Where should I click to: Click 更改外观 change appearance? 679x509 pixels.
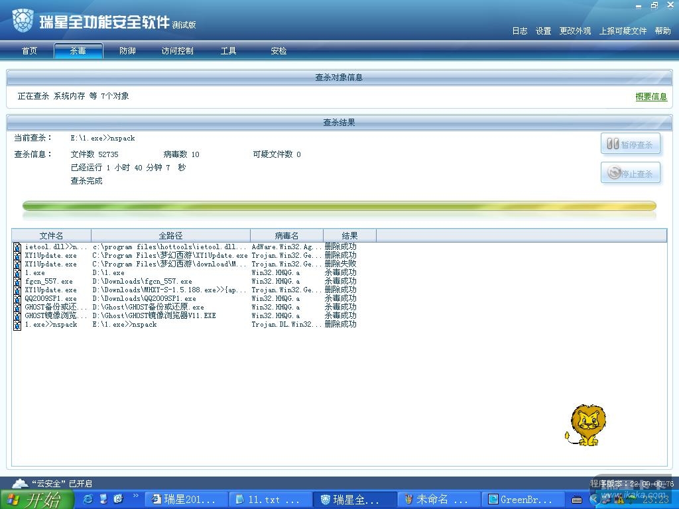click(x=575, y=31)
